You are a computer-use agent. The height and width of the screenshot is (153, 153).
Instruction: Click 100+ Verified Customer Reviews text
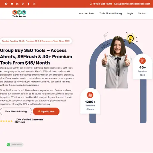[29, 121]
